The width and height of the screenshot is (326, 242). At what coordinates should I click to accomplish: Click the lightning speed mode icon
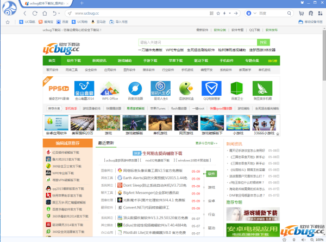click(x=224, y=13)
